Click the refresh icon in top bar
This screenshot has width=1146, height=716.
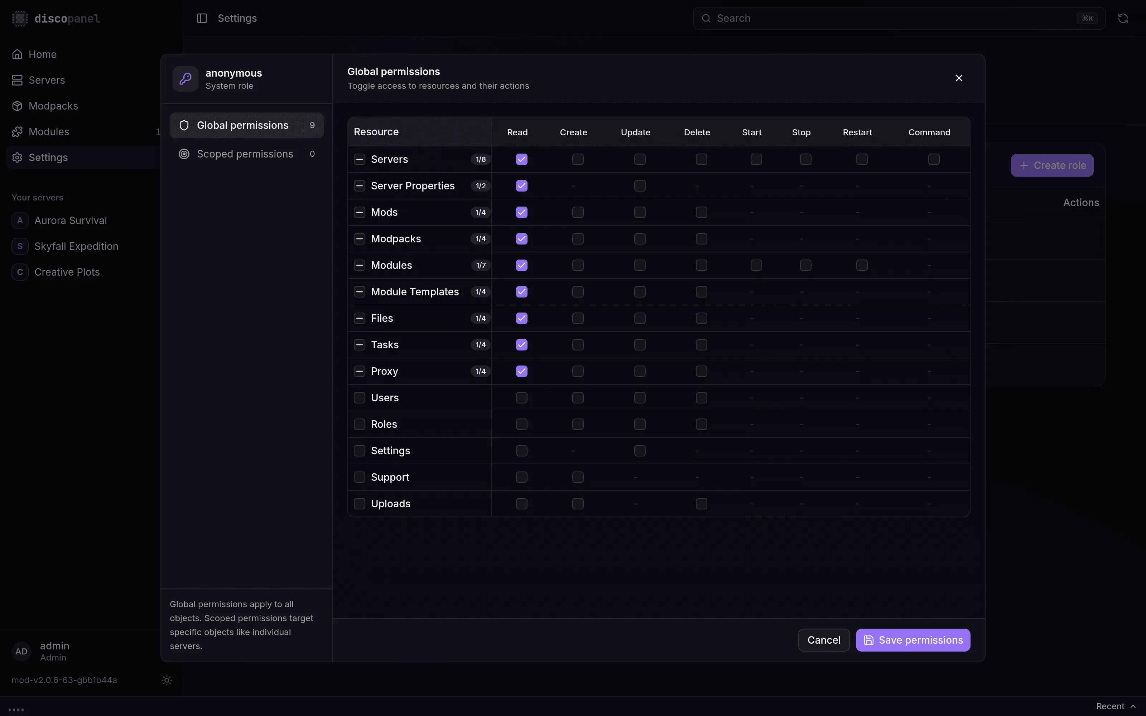pyautogui.click(x=1123, y=19)
